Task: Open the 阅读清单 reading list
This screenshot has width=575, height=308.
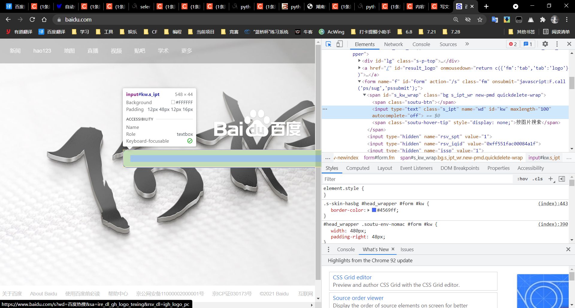Action: coord(556,32)
